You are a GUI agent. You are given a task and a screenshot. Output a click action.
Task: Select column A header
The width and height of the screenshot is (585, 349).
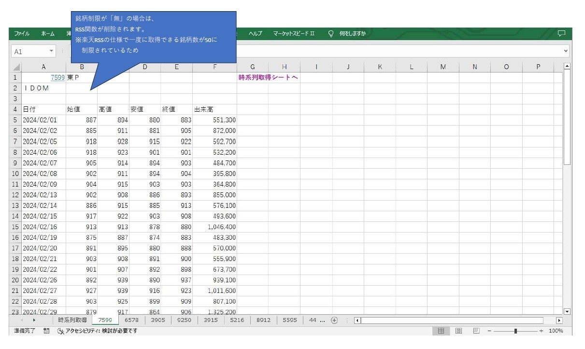43,68
